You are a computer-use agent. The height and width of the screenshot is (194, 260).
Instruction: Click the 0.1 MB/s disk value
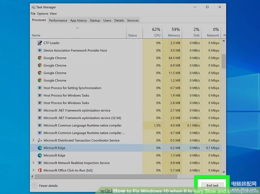point(194,126)
